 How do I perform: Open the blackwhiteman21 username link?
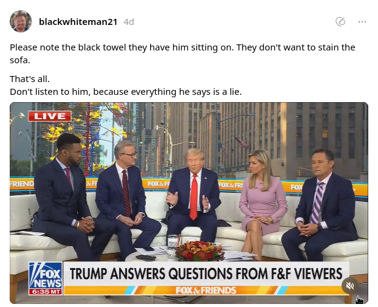(x=78, y=22)
